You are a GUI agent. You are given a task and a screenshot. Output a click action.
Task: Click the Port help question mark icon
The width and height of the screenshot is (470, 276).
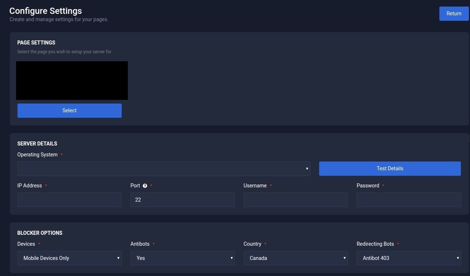[x=145, y=186]
